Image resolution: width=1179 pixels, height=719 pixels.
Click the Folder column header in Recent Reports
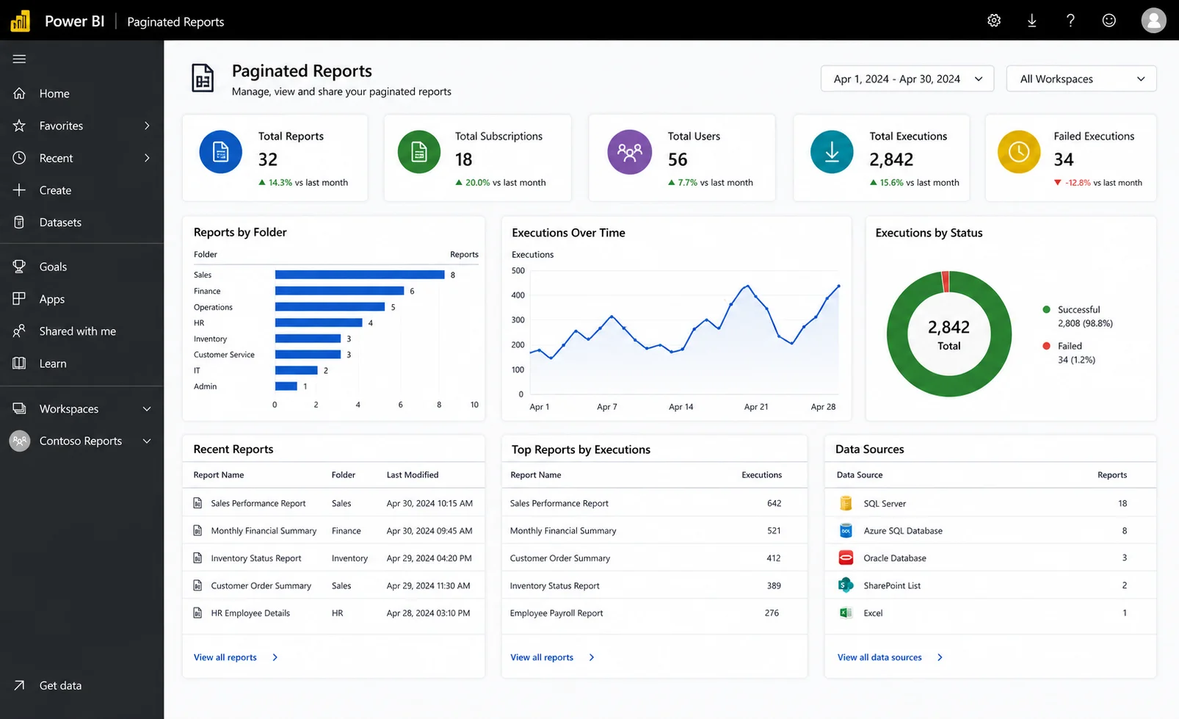tap(343, 474)
